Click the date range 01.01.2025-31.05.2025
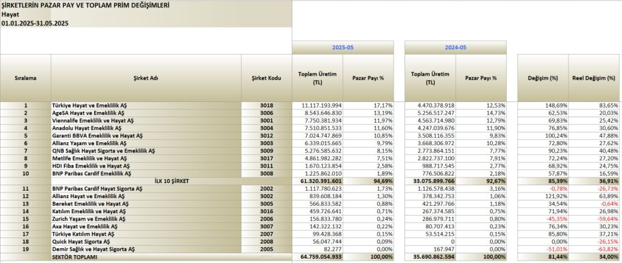 coord(35,24)
